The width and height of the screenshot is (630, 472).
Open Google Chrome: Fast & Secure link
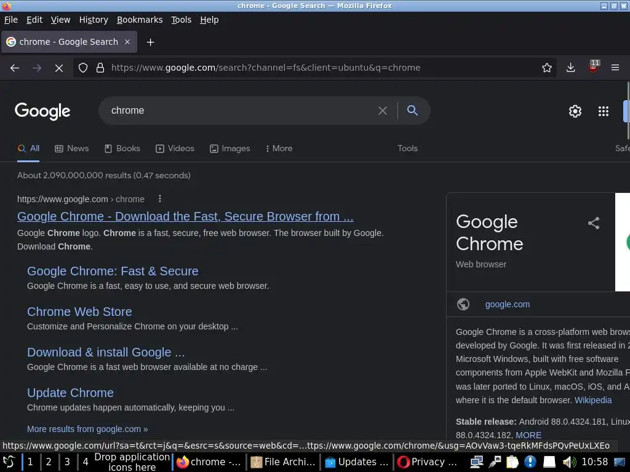[113, 271]
